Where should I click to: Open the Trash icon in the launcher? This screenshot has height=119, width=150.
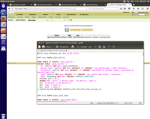3,116
